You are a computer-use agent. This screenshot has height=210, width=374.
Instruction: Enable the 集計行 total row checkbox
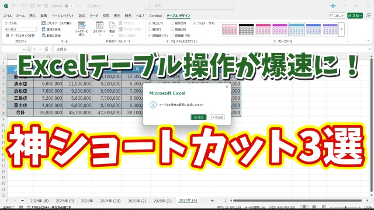tap(150, 29)
